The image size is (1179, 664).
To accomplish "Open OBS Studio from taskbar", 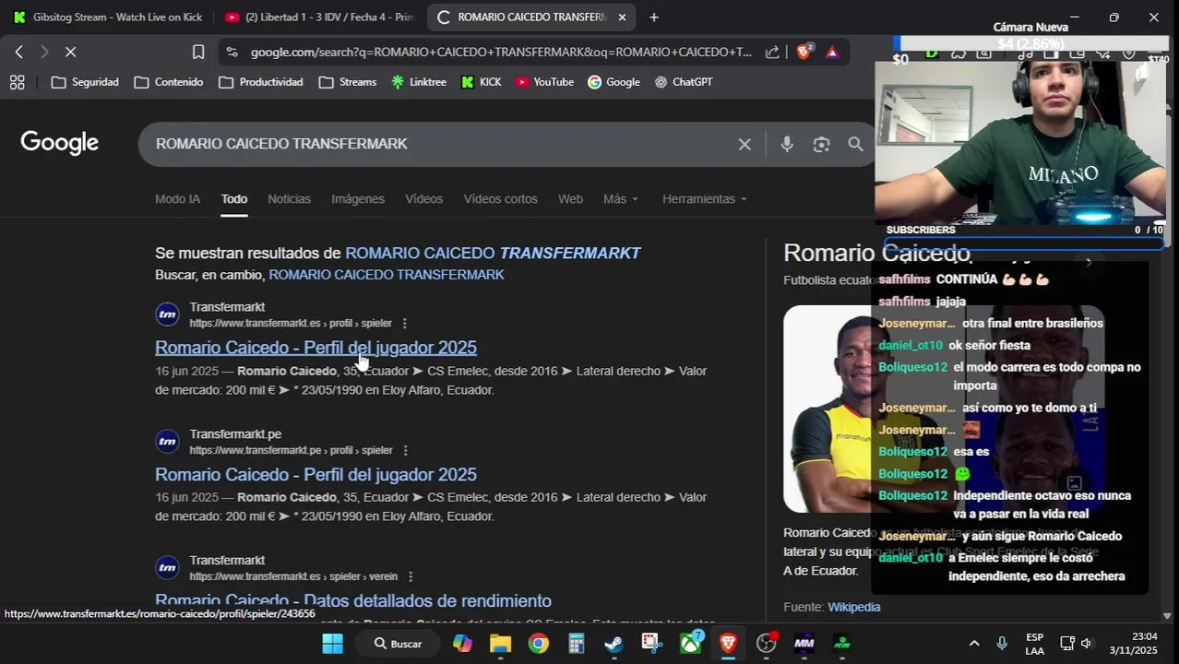I will 767,644.
